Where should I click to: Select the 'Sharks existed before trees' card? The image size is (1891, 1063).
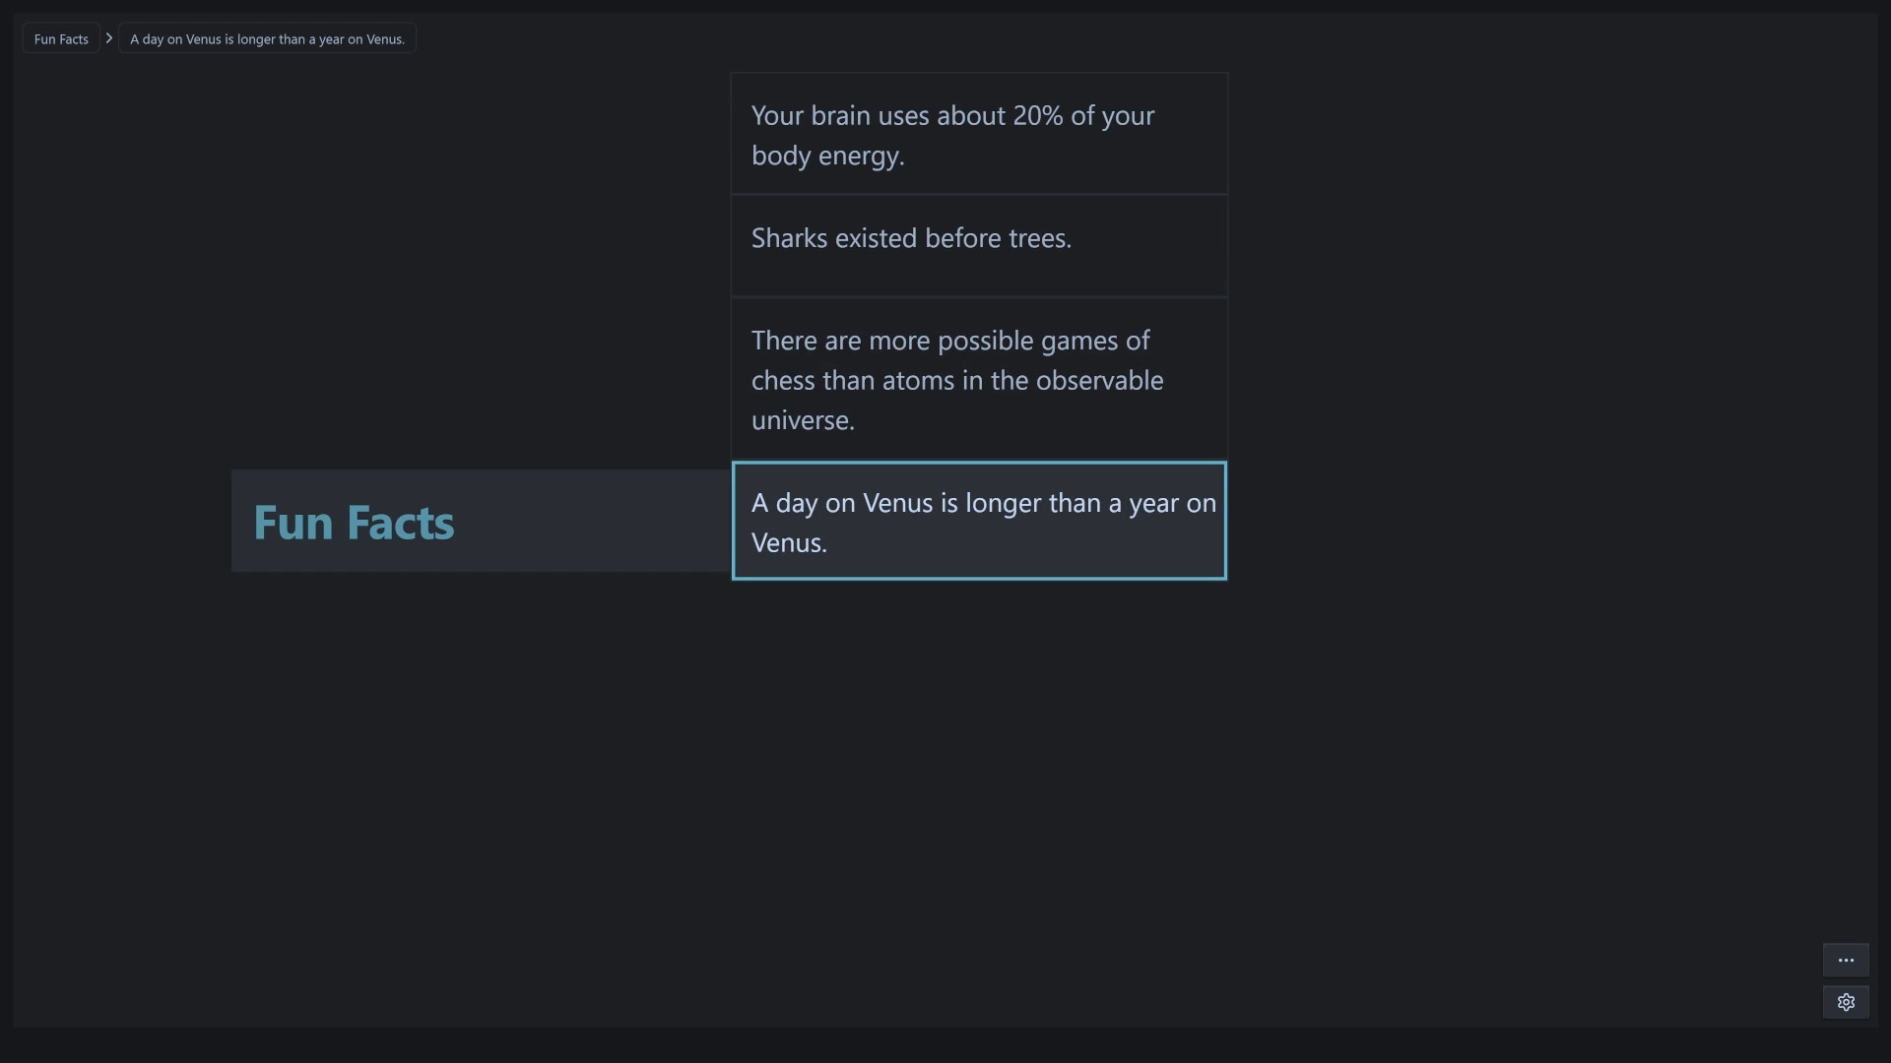point(978,245)
